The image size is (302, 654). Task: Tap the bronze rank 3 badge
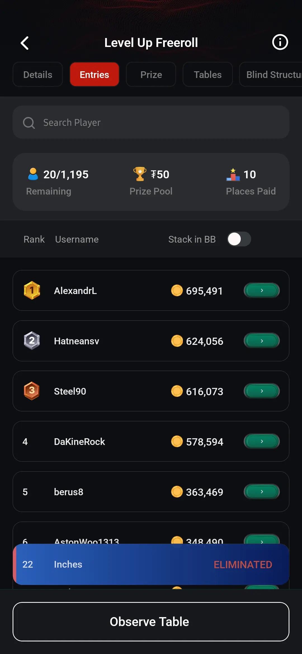click(32, 391)
